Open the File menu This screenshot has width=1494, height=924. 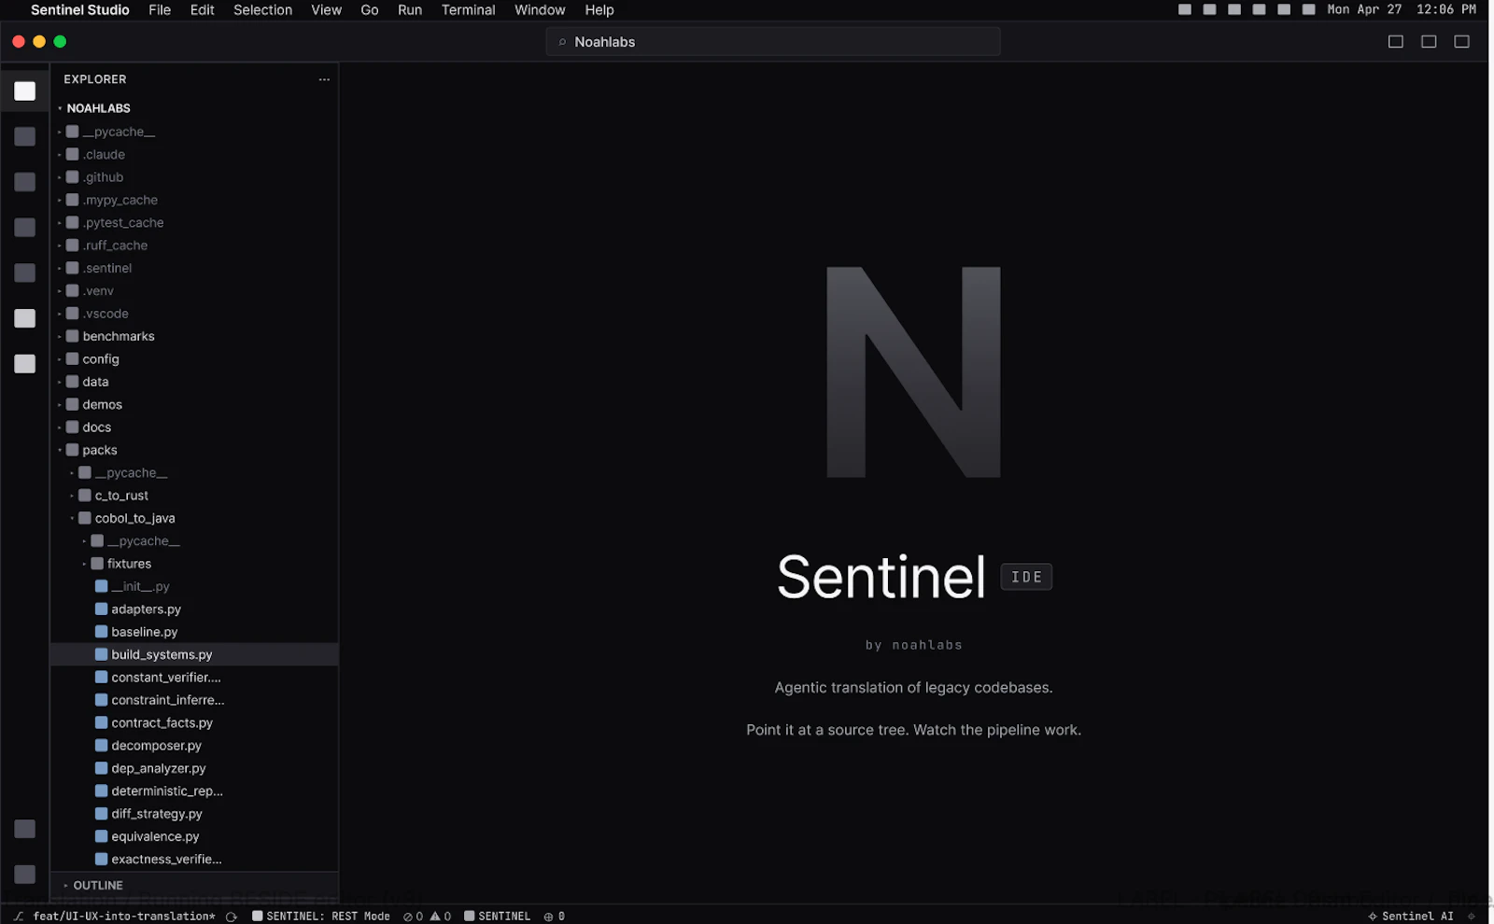(160, 10)
